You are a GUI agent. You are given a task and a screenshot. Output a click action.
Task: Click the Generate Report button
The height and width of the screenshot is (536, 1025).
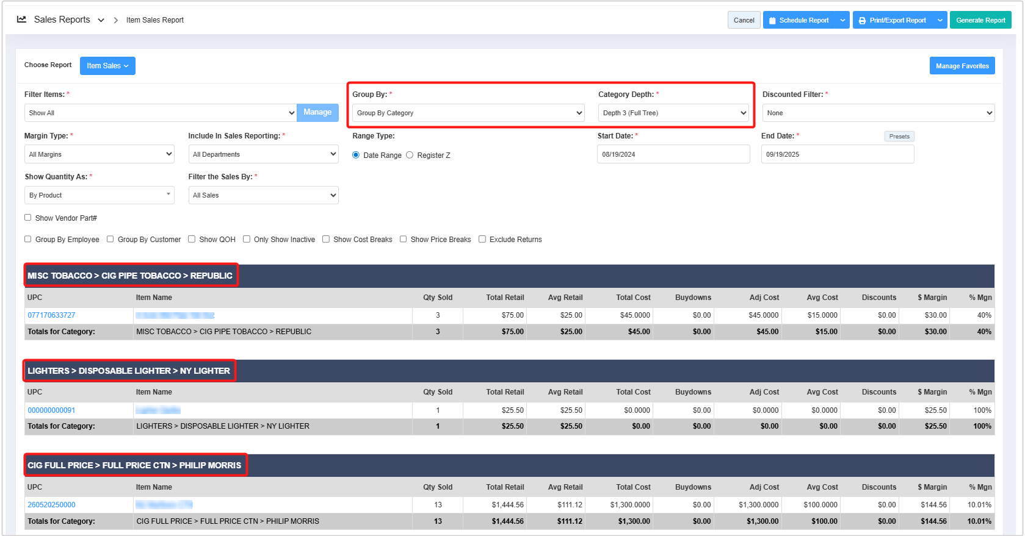coord(980,20)
